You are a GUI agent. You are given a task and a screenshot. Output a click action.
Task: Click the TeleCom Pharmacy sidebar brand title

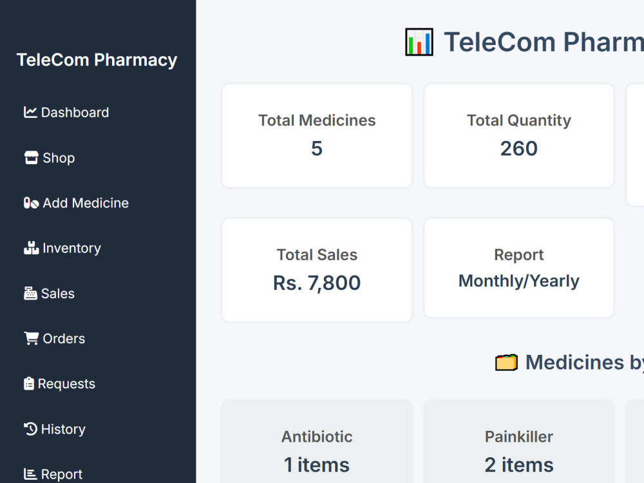tap(97, 60)
